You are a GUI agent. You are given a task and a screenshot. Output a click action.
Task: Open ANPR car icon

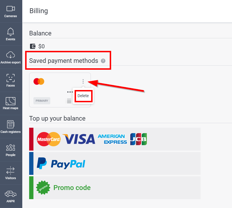11,194
